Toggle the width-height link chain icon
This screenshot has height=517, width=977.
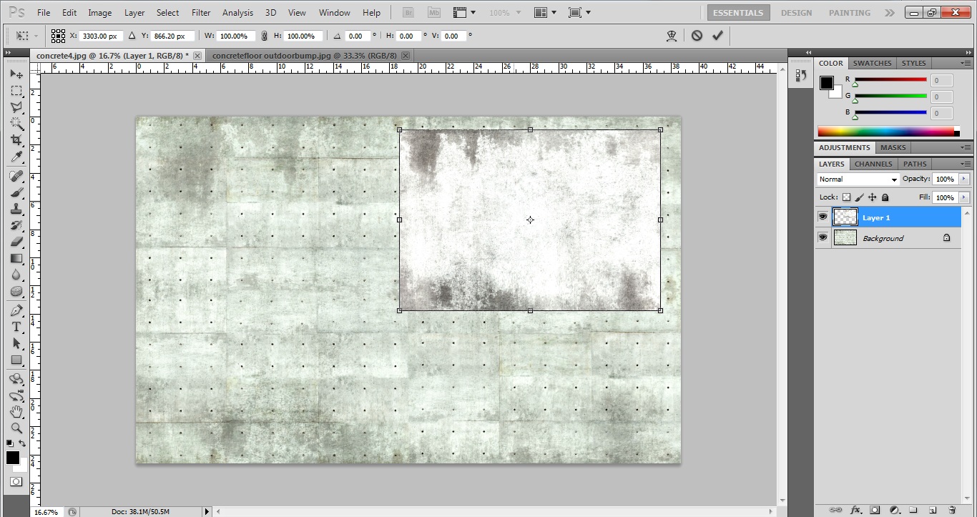click(264, 36)
